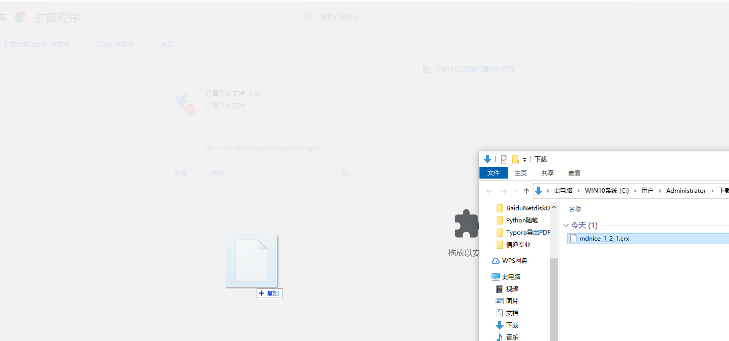The width and height of the screenshot is (729, 341).
Task: Click 移除 on 迅雷下载支持 extension
Action: point(218,173)
